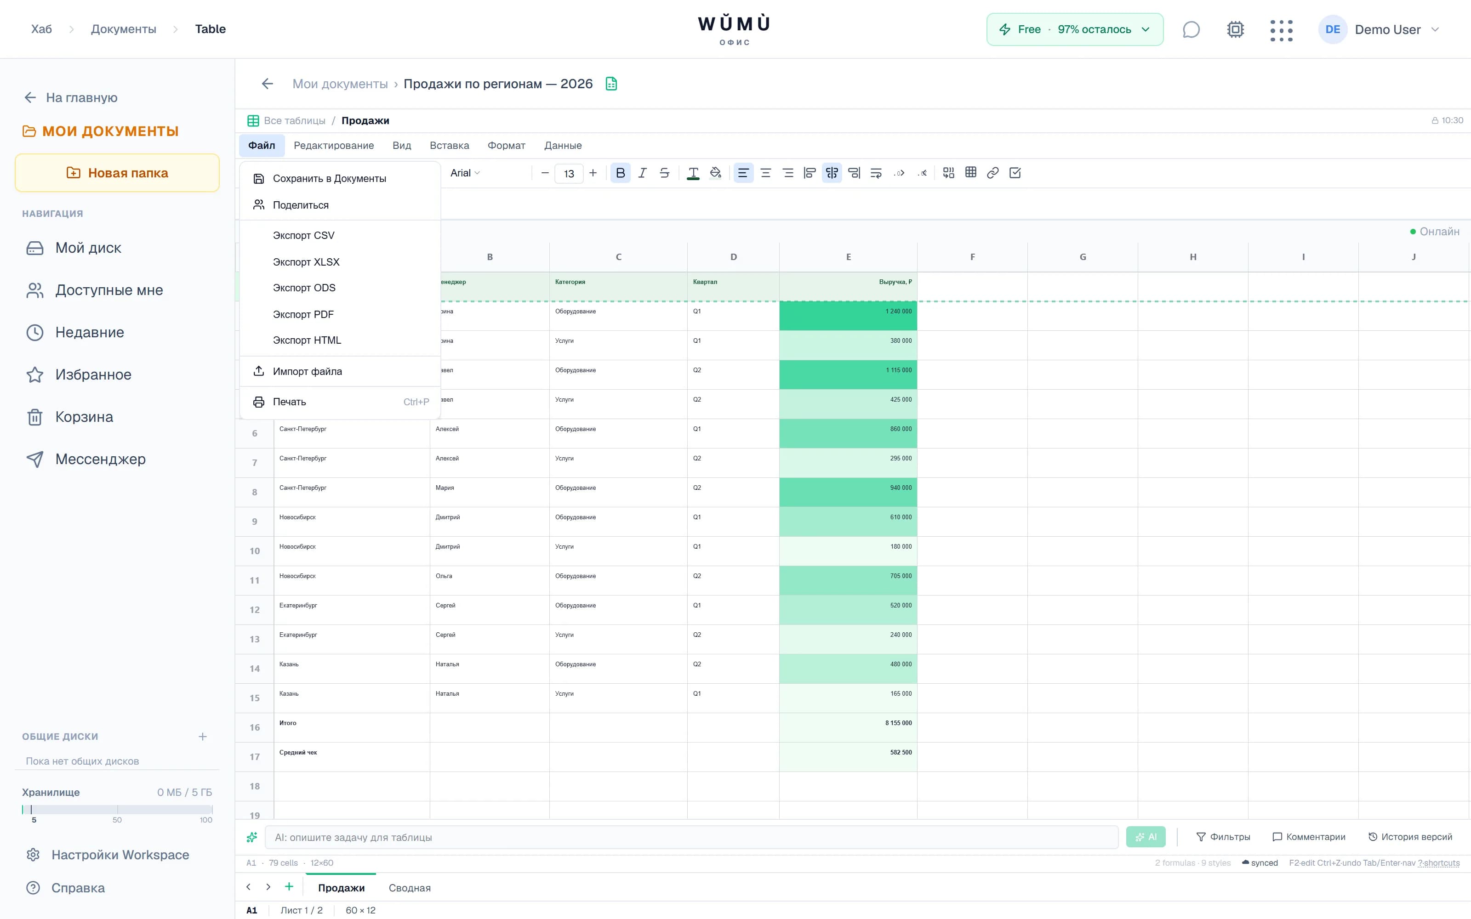
Task: Open Корзина
Action: pyautogui.click(x=117, y=417)
